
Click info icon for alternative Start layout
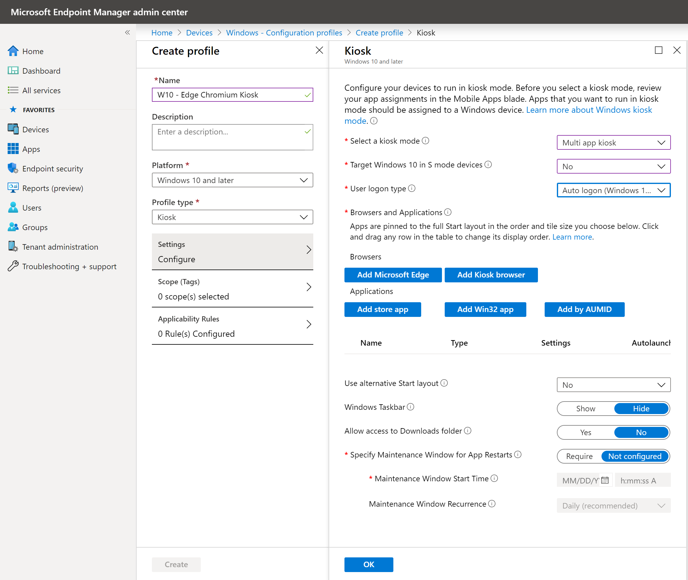click(444, 383)
